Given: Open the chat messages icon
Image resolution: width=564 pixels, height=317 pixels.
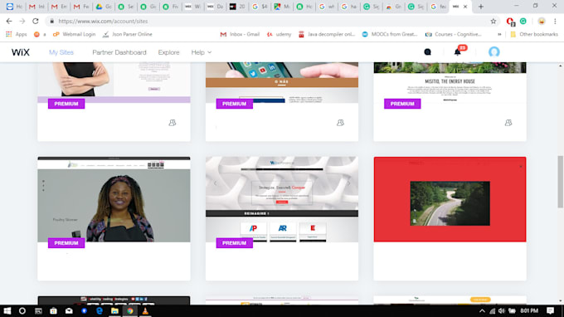Looking at the screenshot, I should (427, 51).
